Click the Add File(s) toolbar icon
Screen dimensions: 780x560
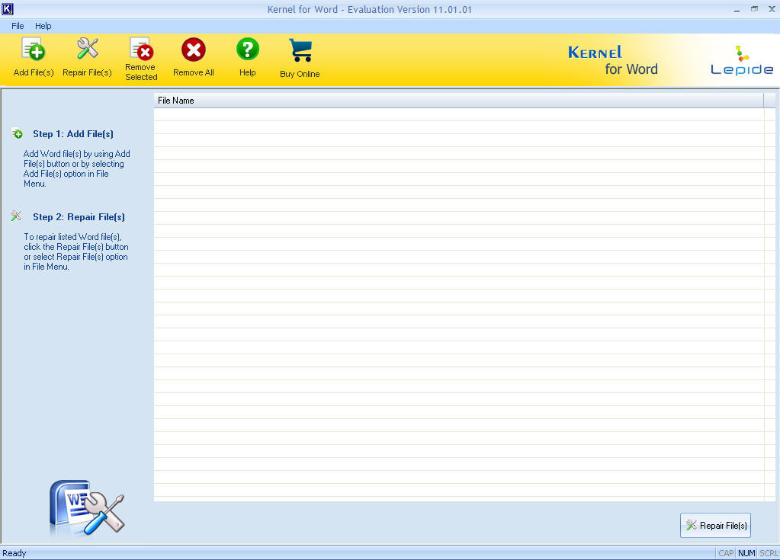tap(34, 50)
